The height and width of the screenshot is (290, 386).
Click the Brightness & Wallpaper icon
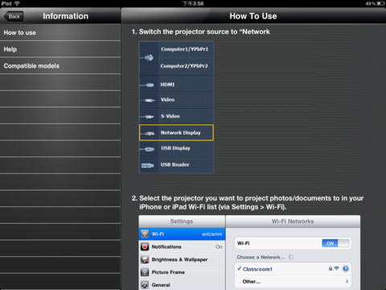tap(145, 259)
